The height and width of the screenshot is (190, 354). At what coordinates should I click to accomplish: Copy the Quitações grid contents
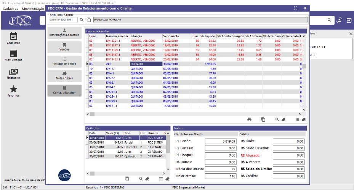[x=127, y=179]
